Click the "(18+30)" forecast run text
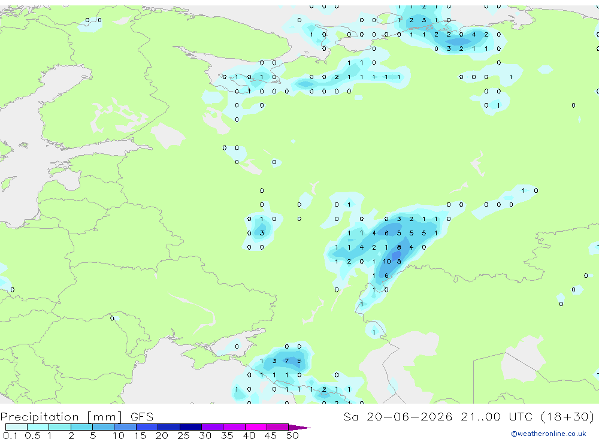 [x=568, y=416]
